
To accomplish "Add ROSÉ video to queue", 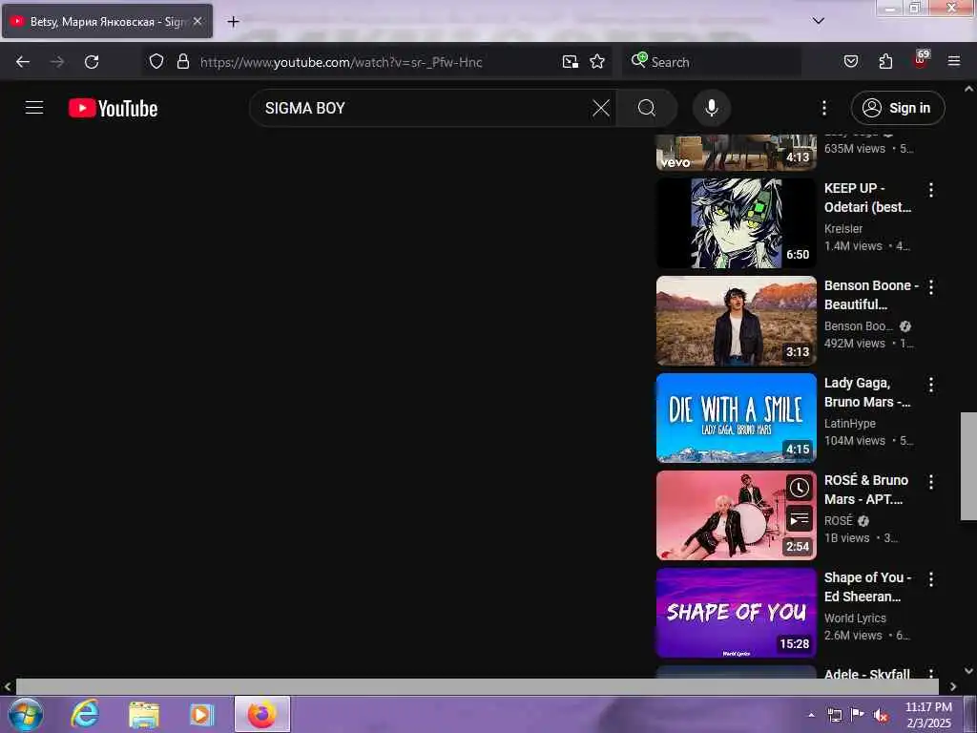I will pyautogui.click(x=800, y=518).
